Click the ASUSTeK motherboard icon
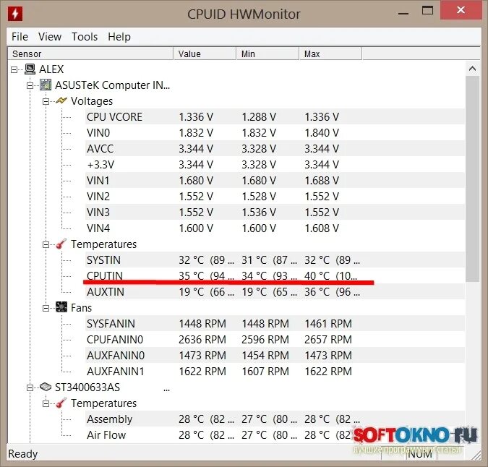This screenshot has height=467, width=488. (x=46, y=85)
